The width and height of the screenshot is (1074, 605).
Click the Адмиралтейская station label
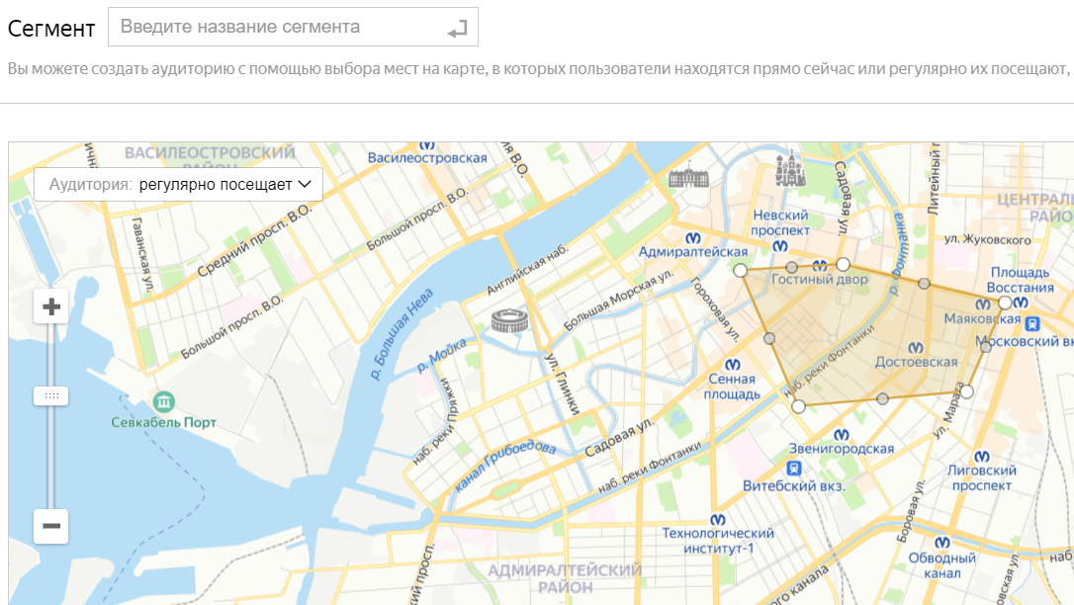pyautogui.click(x=693, y=252)
